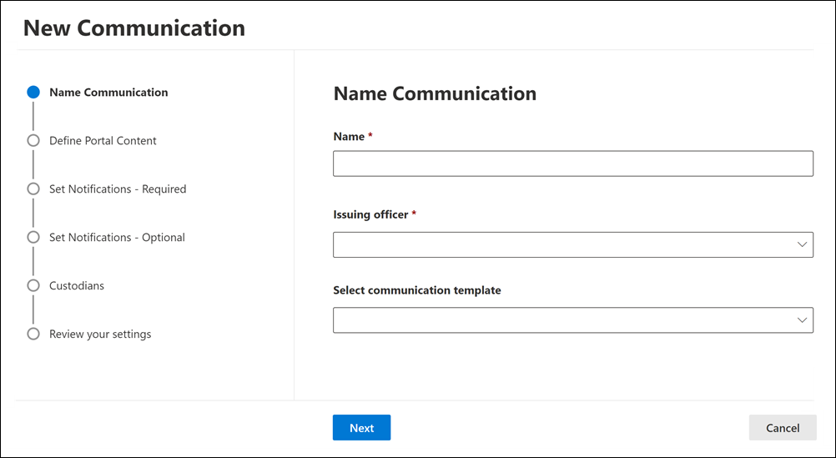Click the Define Portal Content step circle
Screen dimensions: 836x458
33,141
